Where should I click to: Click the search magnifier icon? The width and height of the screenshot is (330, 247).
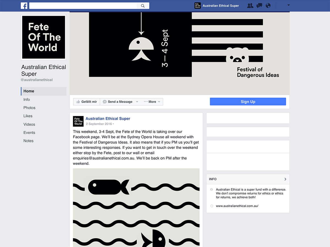tap(143, 6)
